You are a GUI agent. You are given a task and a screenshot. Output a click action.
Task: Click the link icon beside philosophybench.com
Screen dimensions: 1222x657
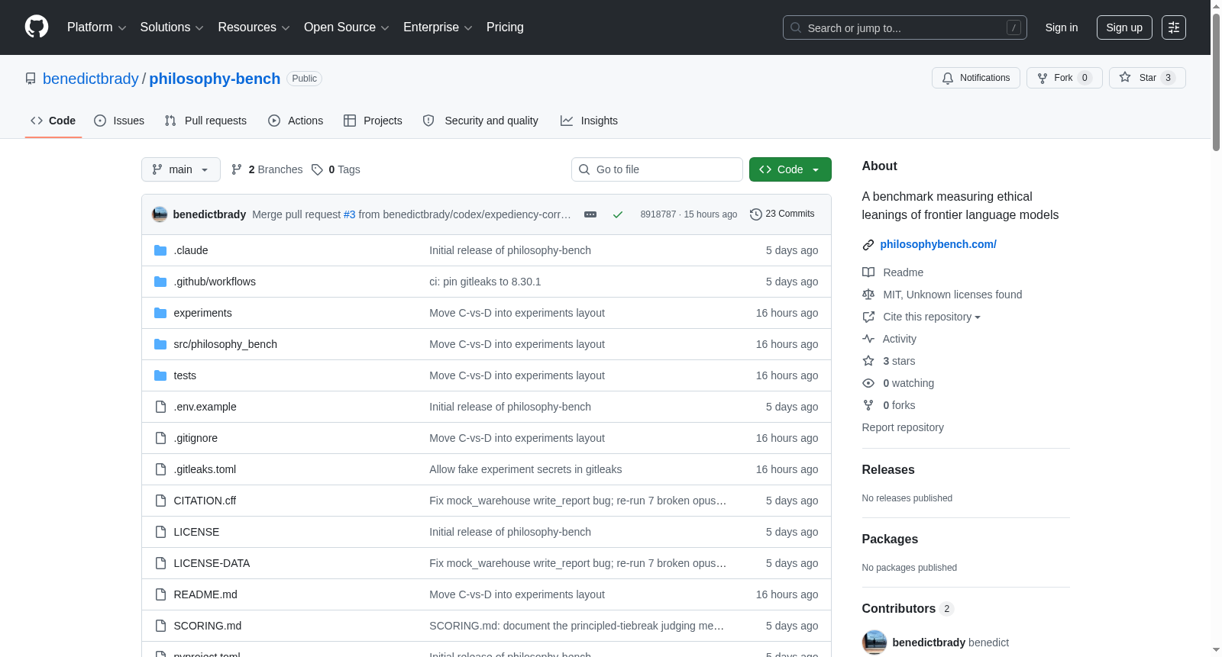[868, 245]
